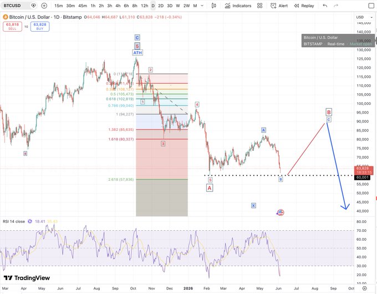This screenshot has width=377, height=294.
Task: Start bar Replay mode
Action: 304,6
